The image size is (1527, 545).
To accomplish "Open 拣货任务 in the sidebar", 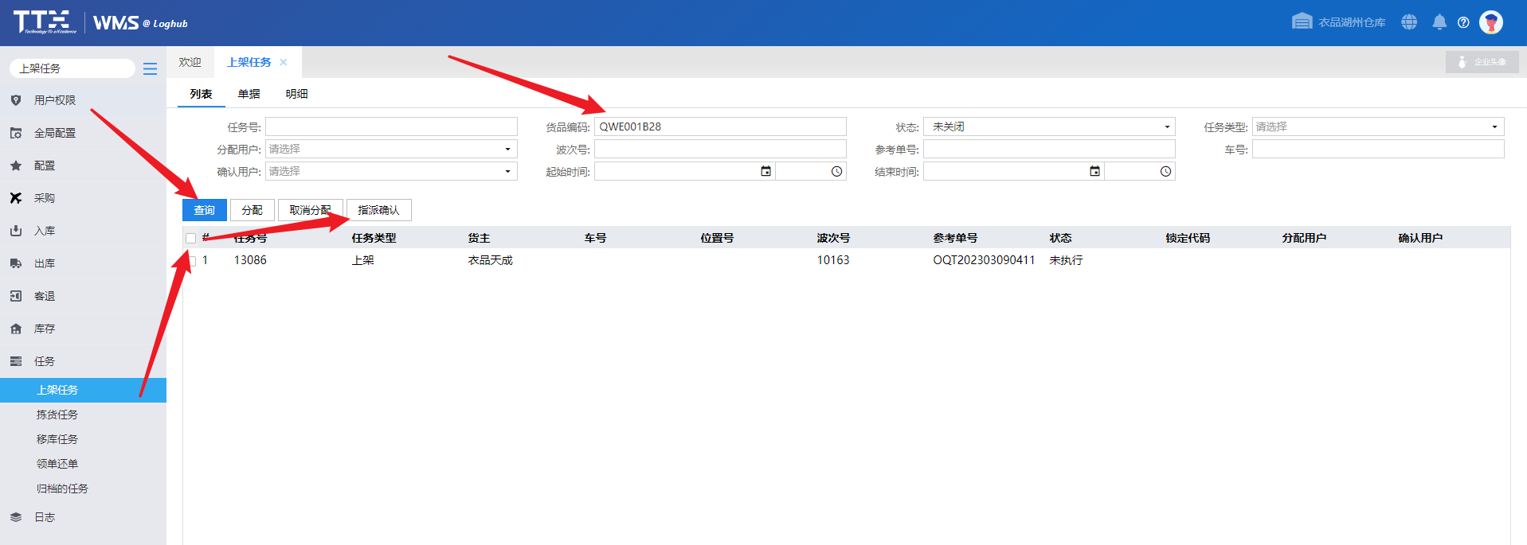I will pos(57,415).
